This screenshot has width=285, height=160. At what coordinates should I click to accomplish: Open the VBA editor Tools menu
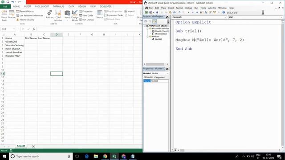(203, 8)
